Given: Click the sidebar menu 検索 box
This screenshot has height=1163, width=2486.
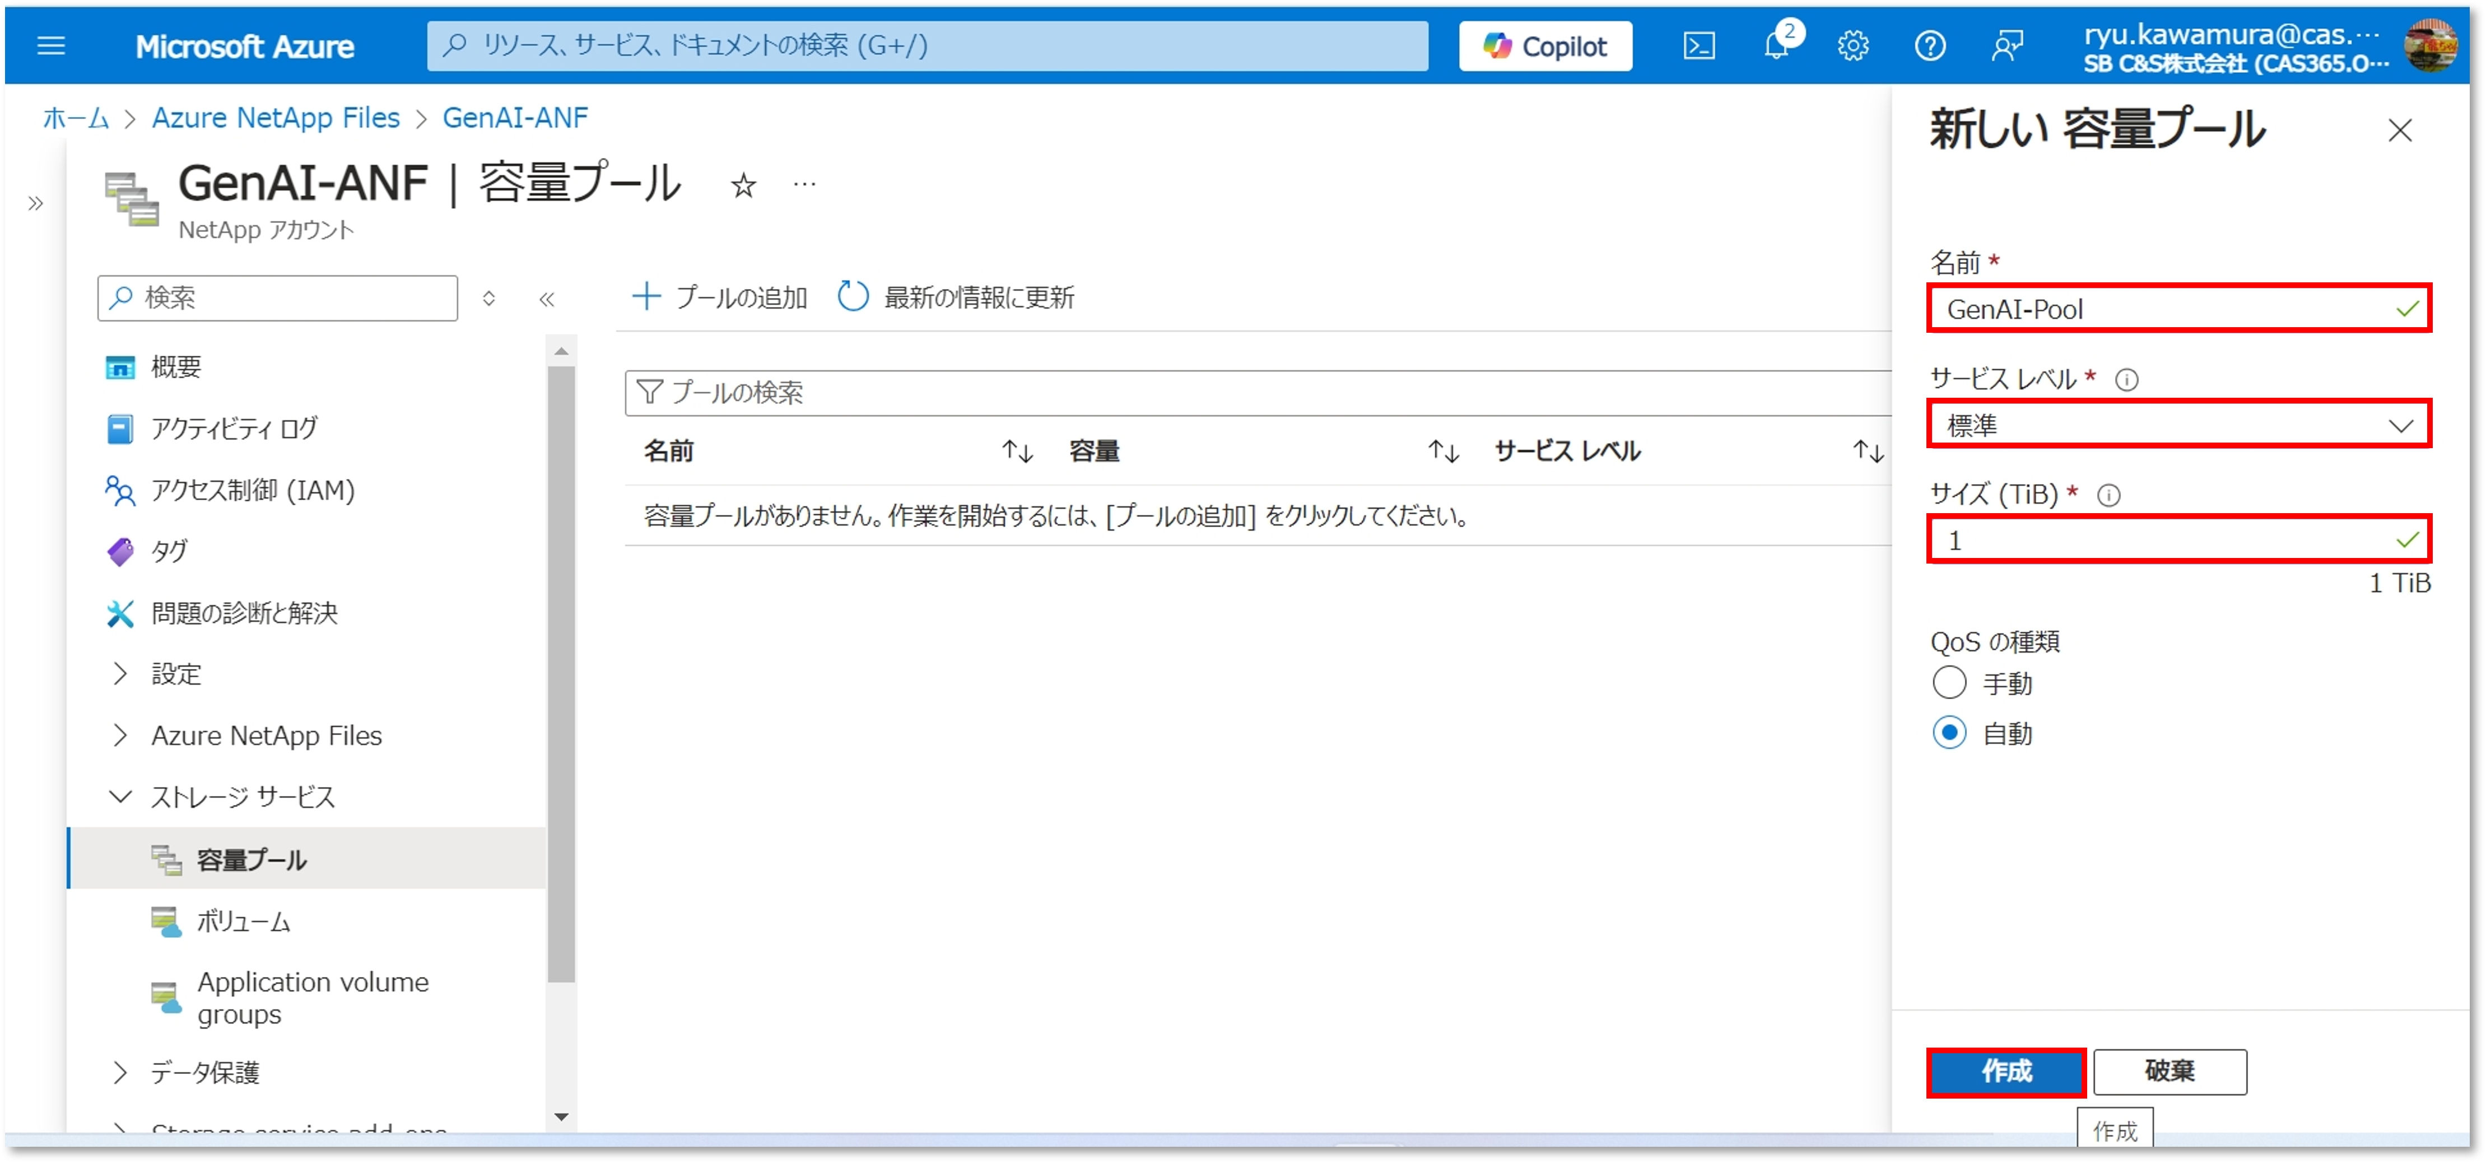Looking at the screenshot, I should (277, 297).
